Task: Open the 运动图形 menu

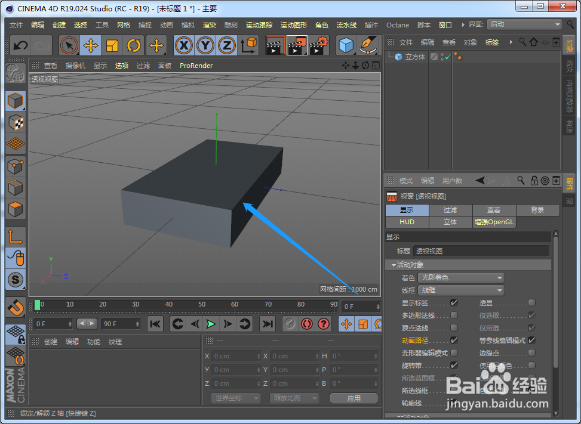Action: [x=294, y=25]
